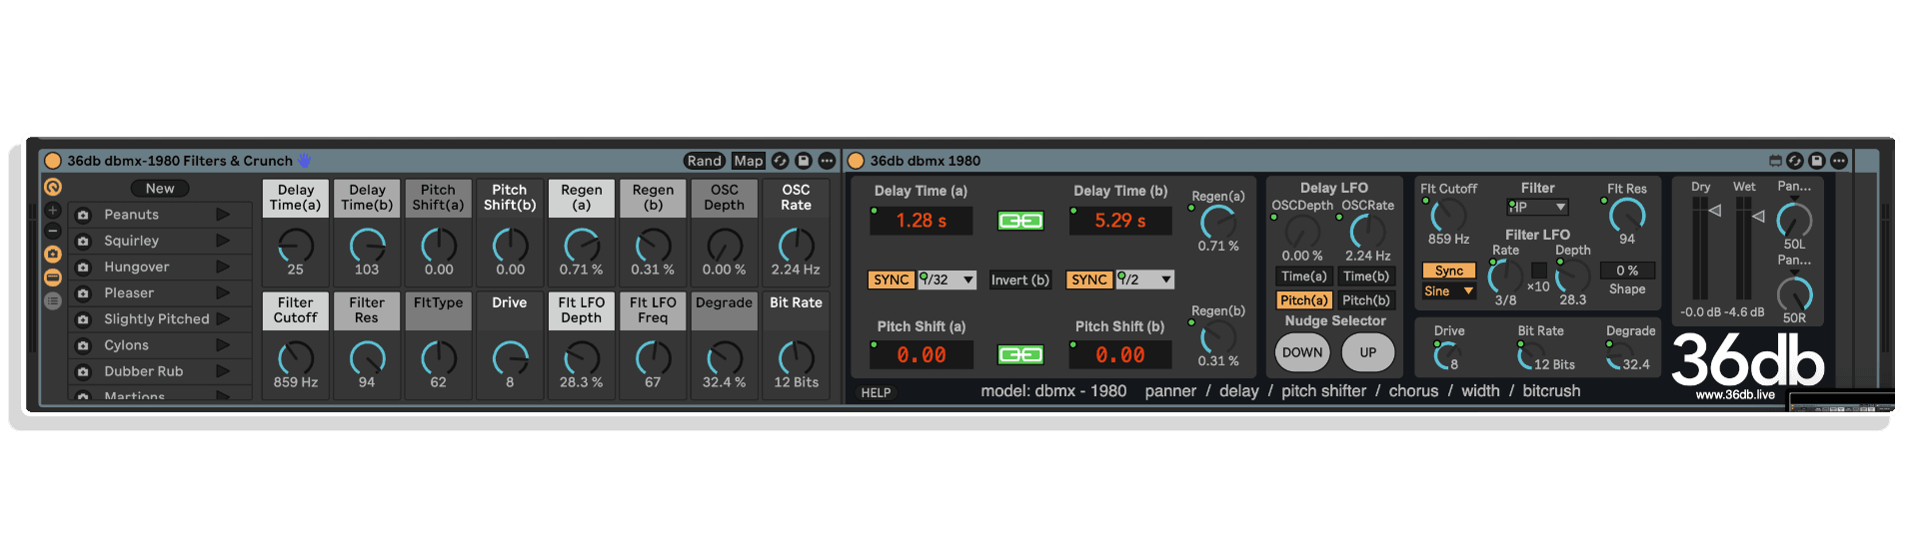Select Slightly Pitched variation name
1919x550 pixels.
pyautogui.click(x=157, y=319)
